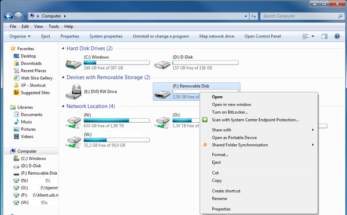Open the Help menu
The image size is (347, 215).
69,27
